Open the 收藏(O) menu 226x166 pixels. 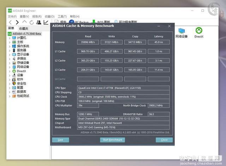click(x=49, y=17)
